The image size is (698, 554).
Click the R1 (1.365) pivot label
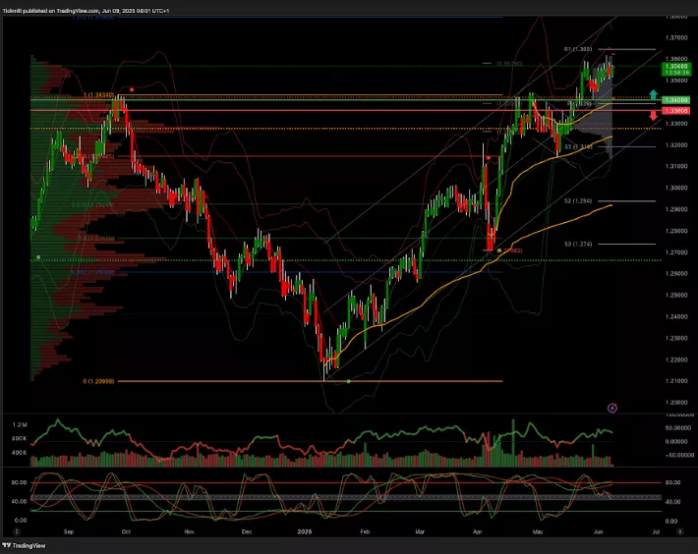pyautogui.click(x=575, y=49)
